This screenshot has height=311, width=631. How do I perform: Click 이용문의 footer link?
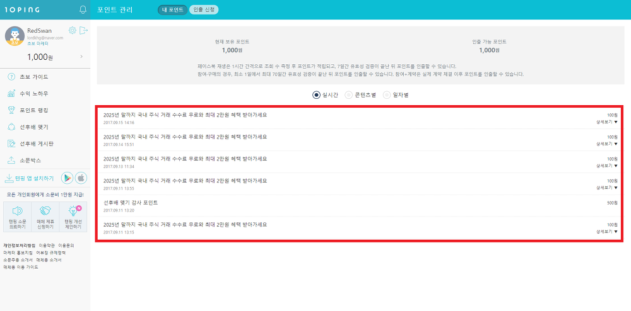[x=66, y=245]
